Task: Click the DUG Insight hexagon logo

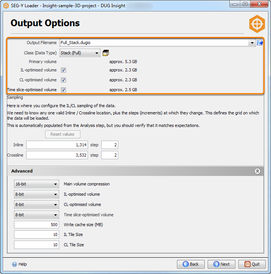Action: [x=257, y=24]
